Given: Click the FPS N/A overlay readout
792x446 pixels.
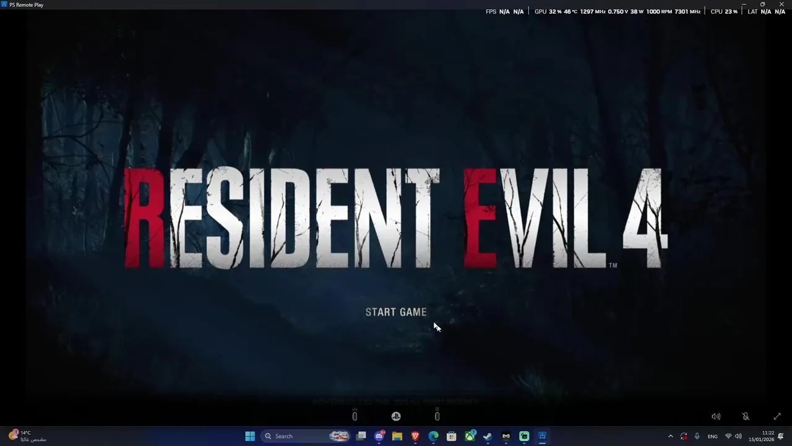Looking at the screenshot, I should coord(505,12).
